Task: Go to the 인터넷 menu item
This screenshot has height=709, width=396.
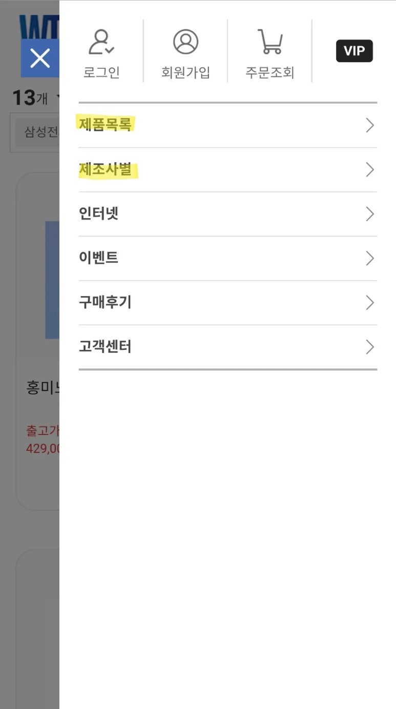Action: [99, 213]
